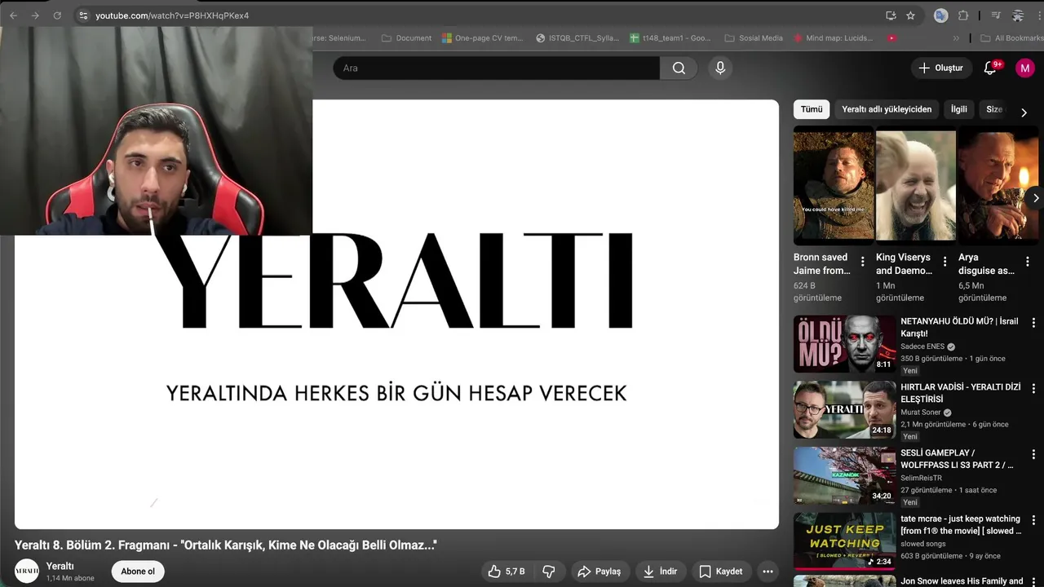1044x587 pixels.
Task: Open the Sadece ENES channel name
Action: click(922, 346)
